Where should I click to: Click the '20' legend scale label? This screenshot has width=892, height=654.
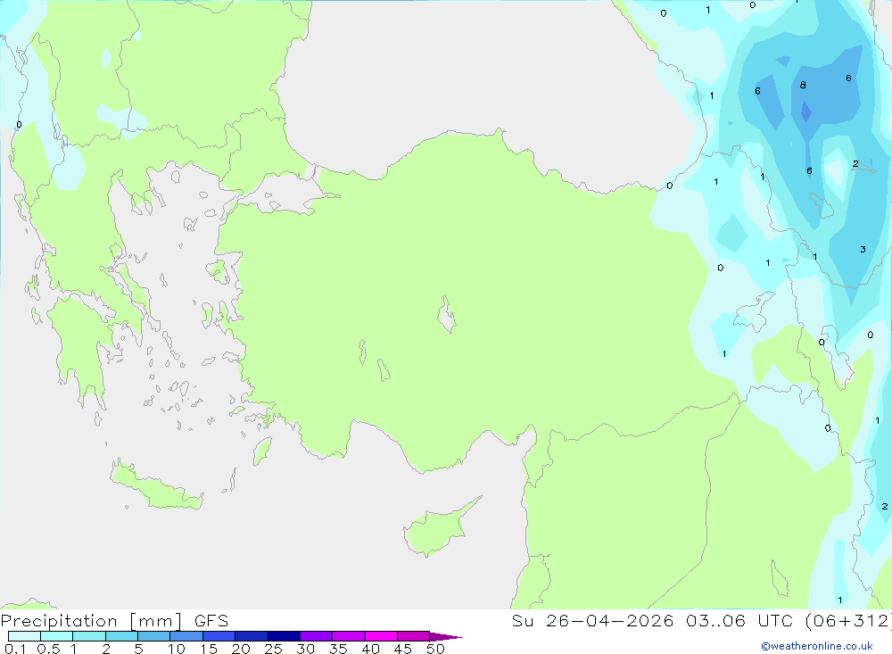tap(241, 649)
